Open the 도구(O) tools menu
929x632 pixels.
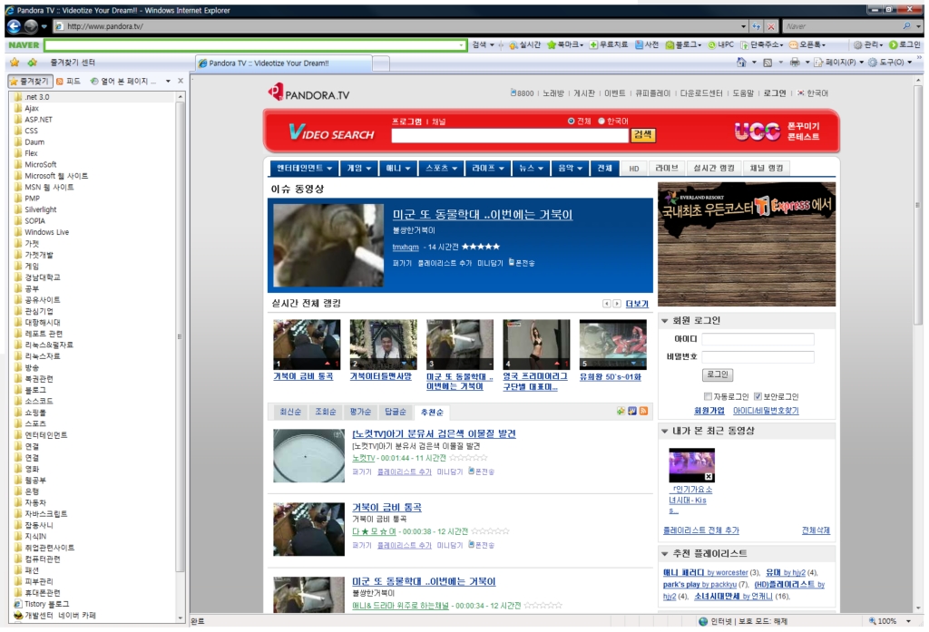(x=890, y=63)
